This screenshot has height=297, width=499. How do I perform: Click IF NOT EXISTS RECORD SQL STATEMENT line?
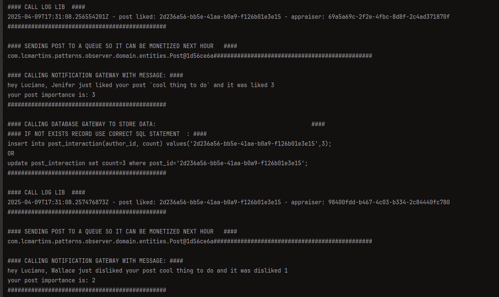point(107,134)
